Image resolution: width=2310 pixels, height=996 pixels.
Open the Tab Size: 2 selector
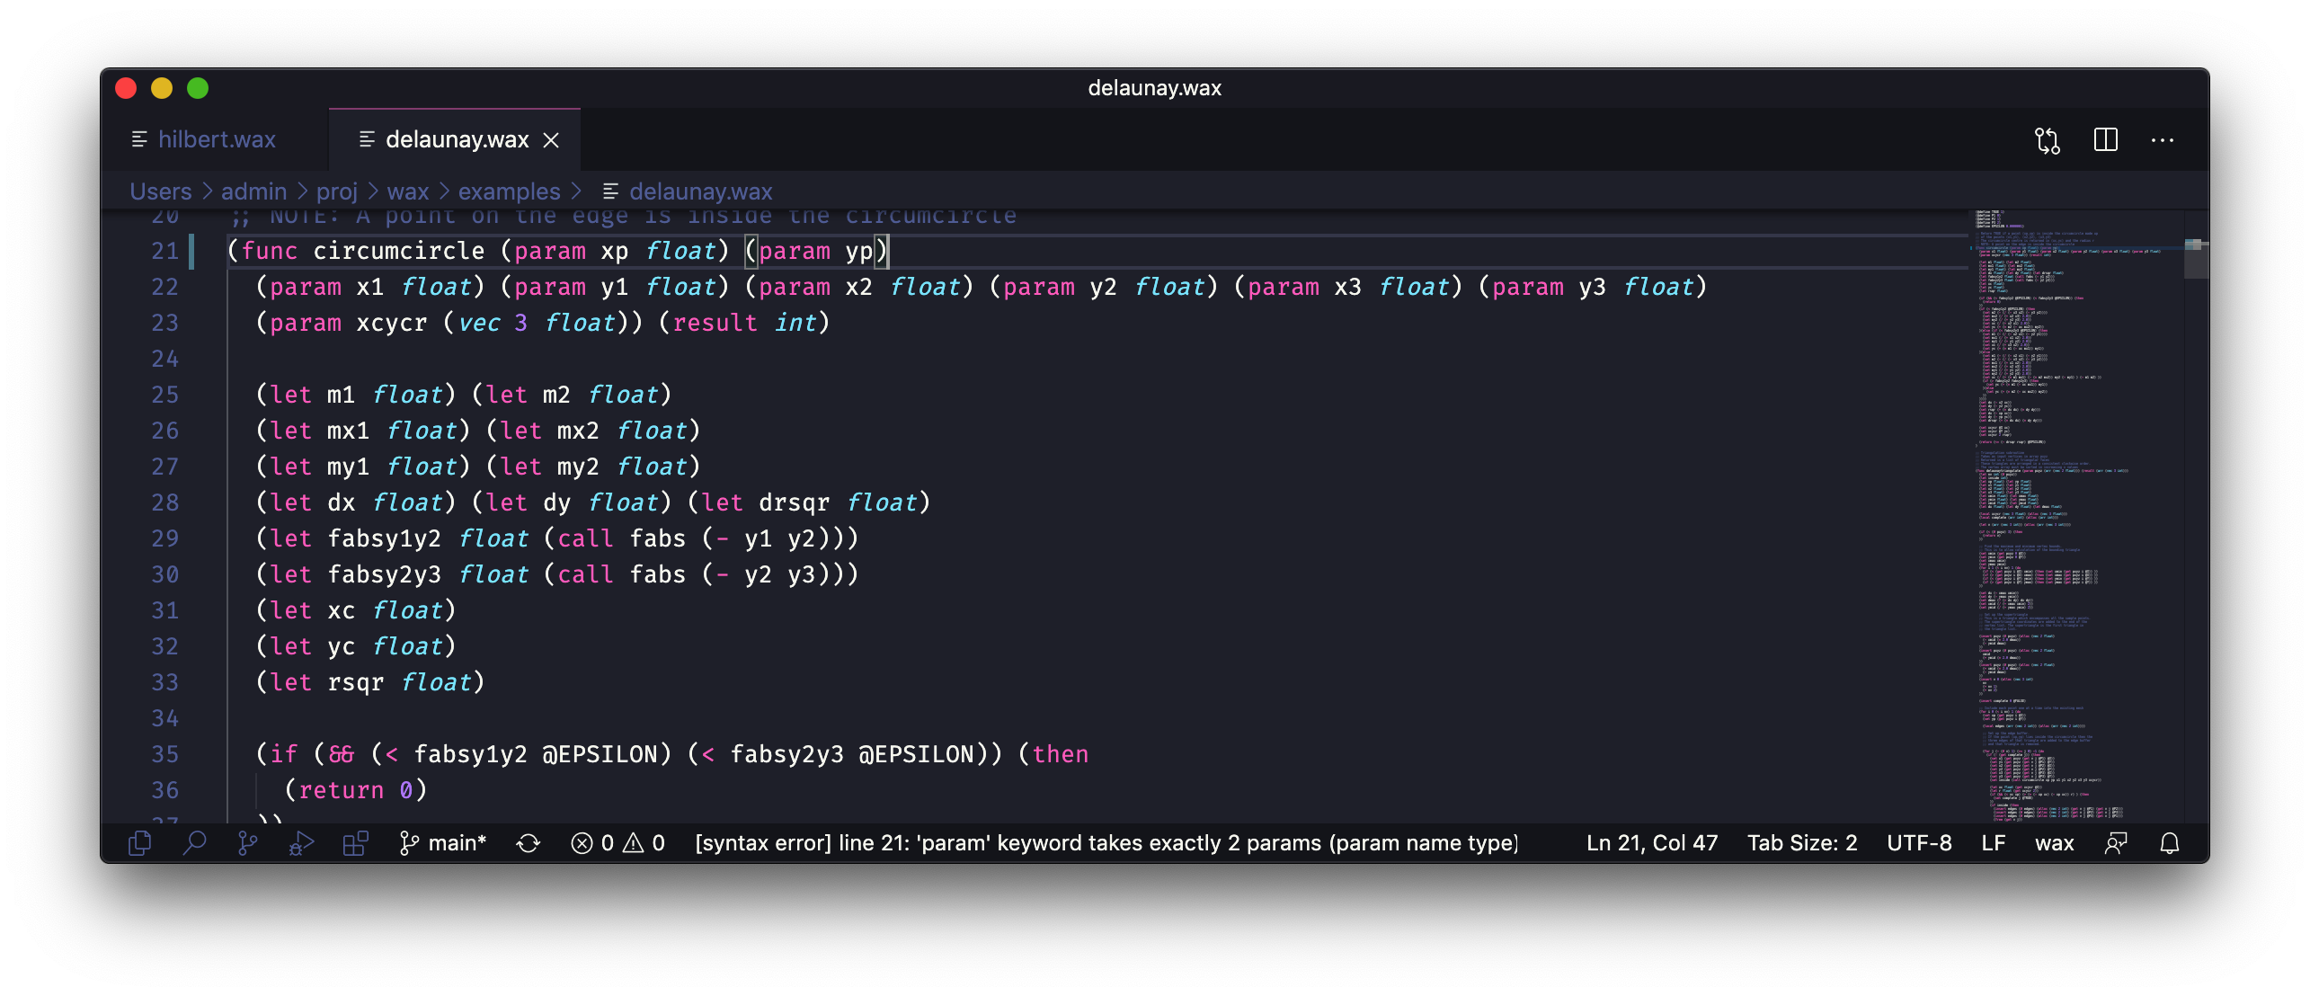pyautogui.click(x=1802, y=843)
